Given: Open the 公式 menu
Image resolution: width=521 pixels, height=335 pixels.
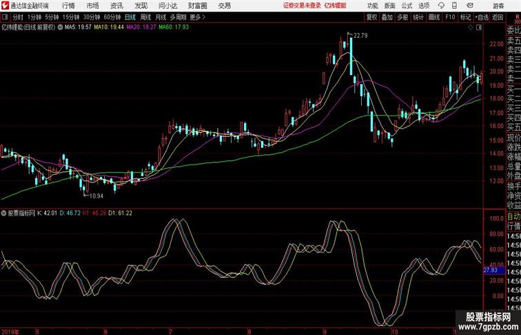Looking at the screenshot, I should (407, 6).
